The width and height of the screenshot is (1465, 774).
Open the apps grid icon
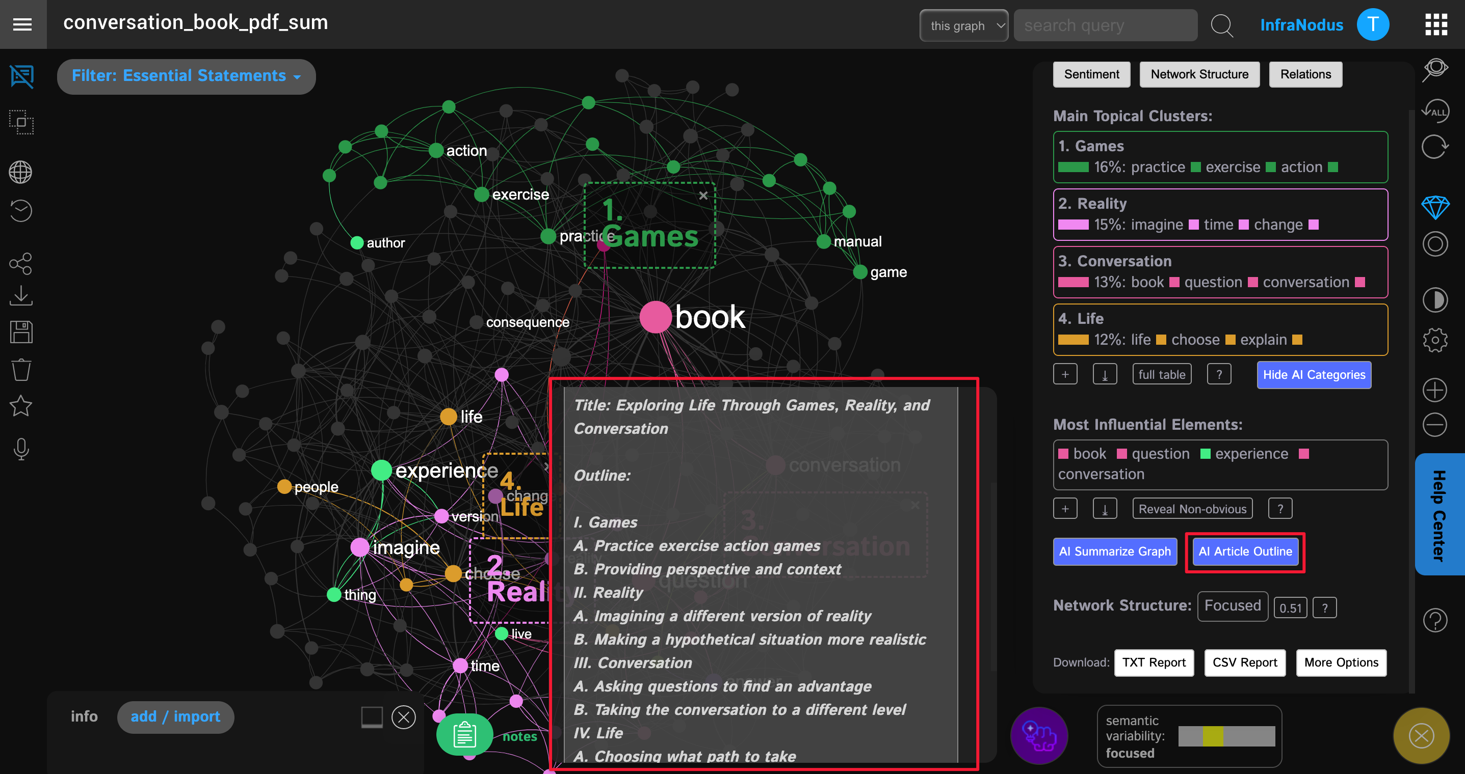pos(1436,24)
